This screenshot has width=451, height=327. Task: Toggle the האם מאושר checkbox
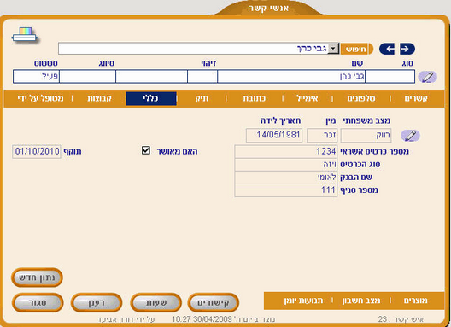pyautogui.click(x=146, y=150)
